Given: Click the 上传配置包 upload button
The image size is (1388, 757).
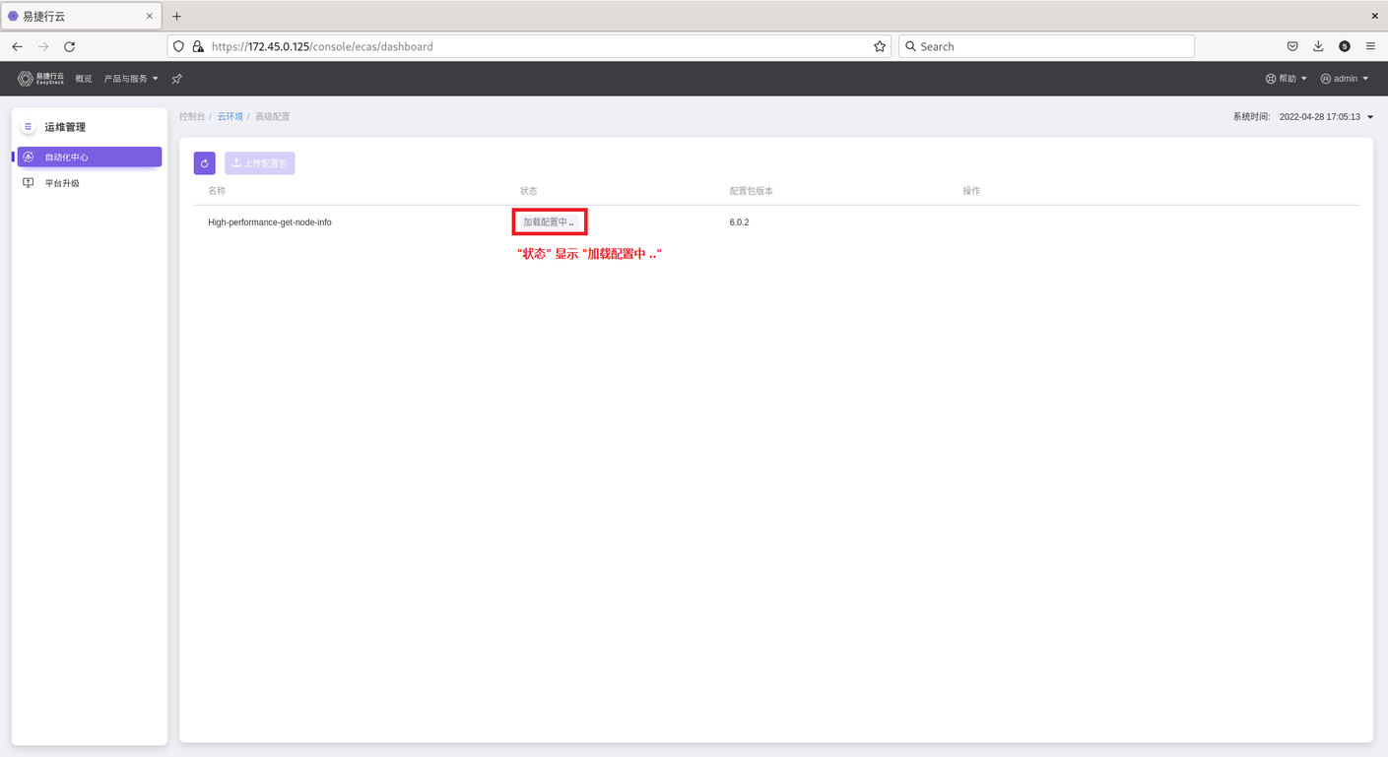Looking at the screenshot, I should 260,163.
